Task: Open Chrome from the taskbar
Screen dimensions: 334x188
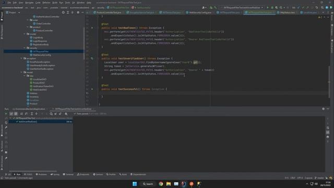Action: click(x=161, y=184)
